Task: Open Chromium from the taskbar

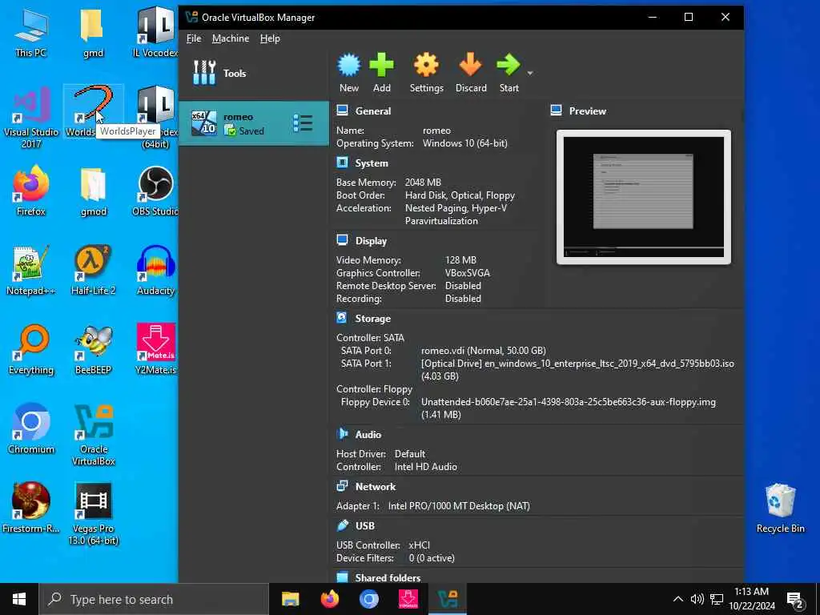Action: (368, 599)
